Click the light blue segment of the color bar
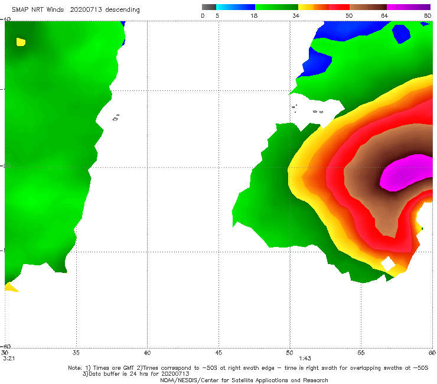Viewport: 437px width, 384px height. point(236,7)
